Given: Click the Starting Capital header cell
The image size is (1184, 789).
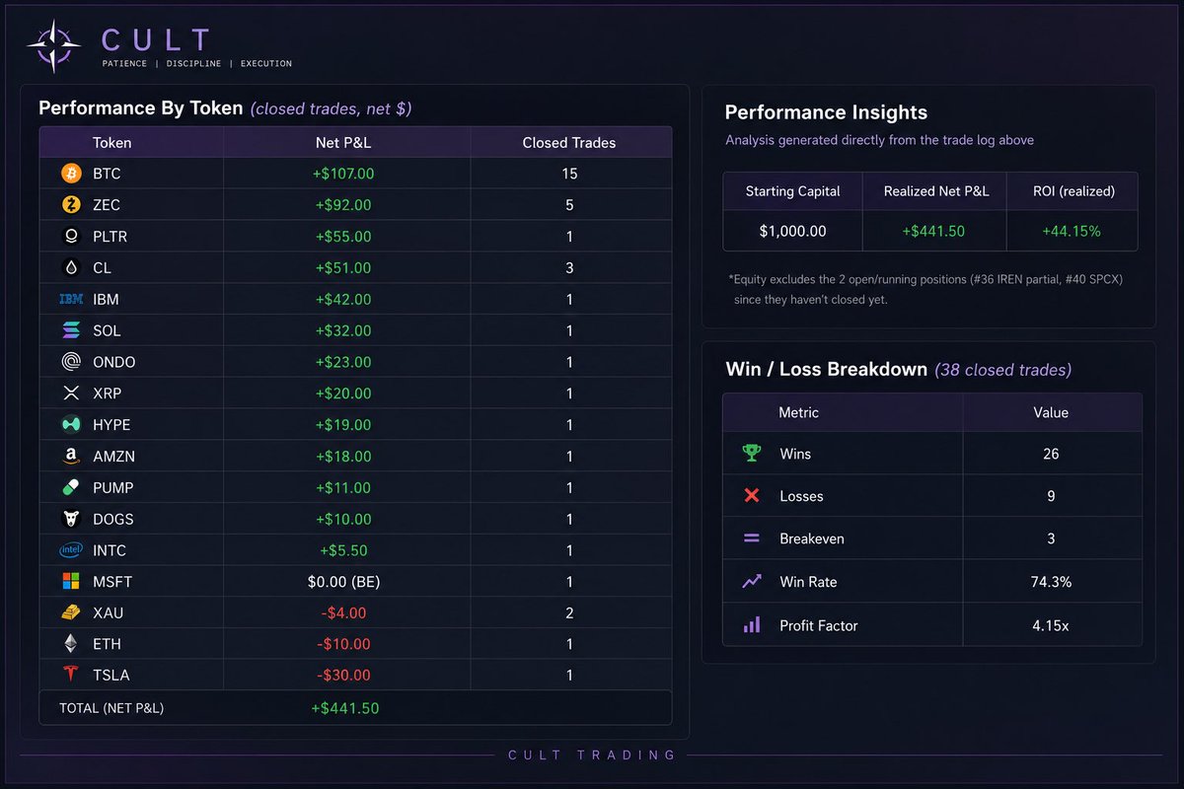Looking at the screenshot, I should [793, 191].
